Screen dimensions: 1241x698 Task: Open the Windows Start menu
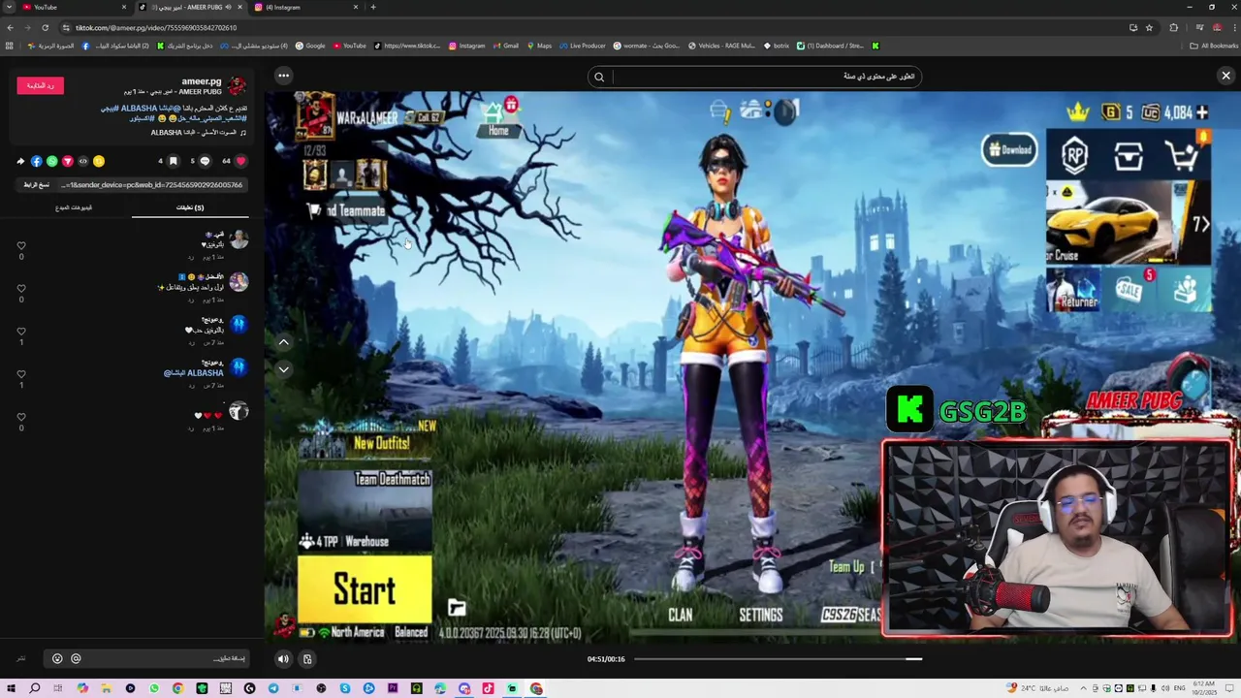(x=11, y=688)
